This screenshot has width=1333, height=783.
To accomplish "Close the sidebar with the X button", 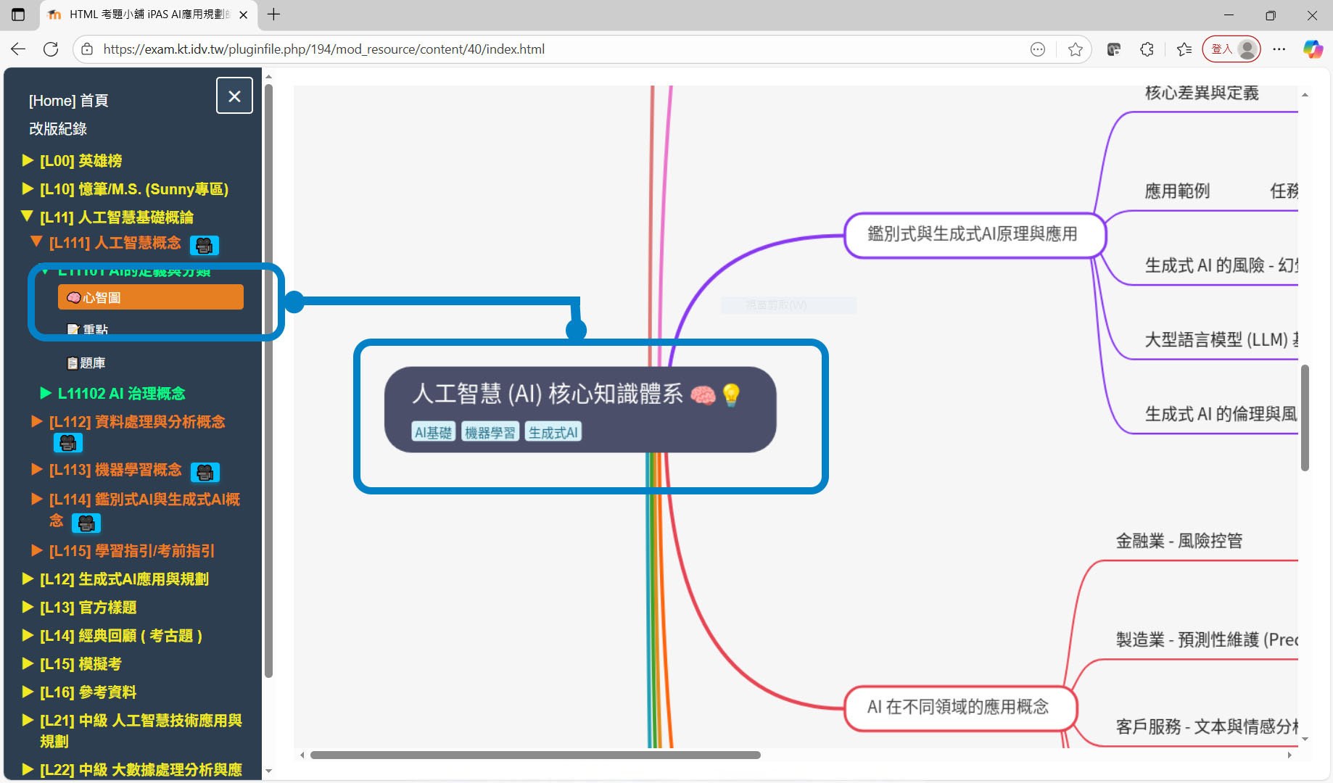I will coord(234,96).
